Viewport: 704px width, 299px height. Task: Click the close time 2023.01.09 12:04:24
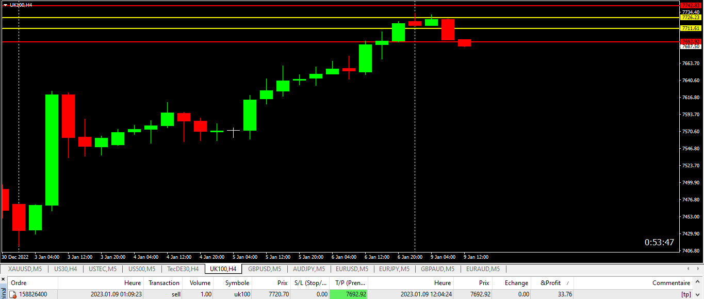point(426,294)
